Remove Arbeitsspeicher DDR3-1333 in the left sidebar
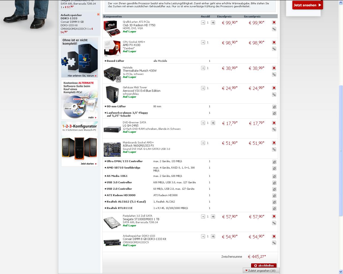The height and width of the screenshot is (274, 343). click(x=98, y=14)
